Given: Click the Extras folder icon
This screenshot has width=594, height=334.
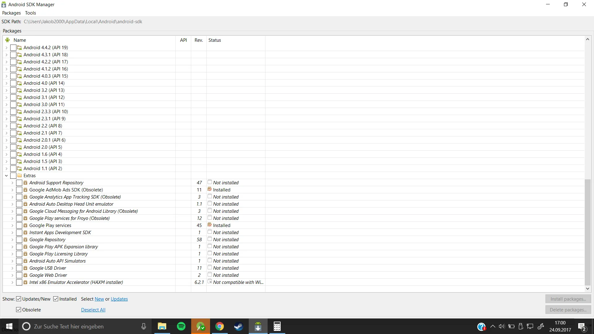Looking at the screenshot, I should click(19, 175).
